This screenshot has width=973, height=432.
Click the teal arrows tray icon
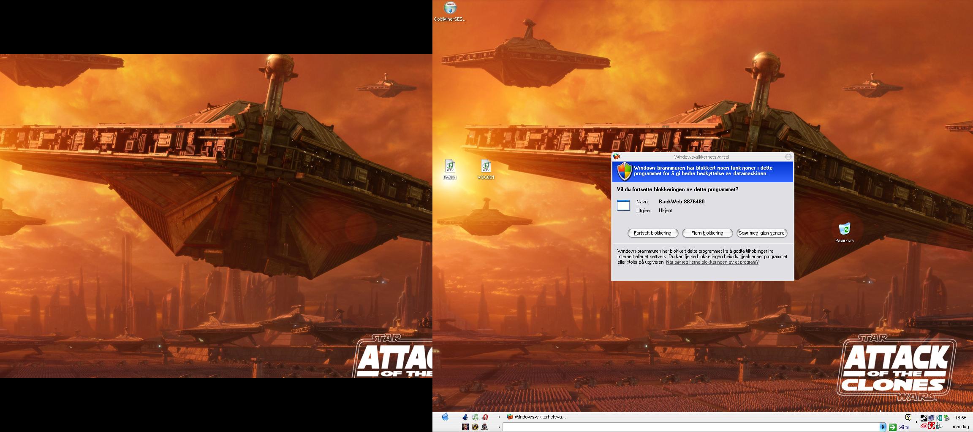pos(939,418)
